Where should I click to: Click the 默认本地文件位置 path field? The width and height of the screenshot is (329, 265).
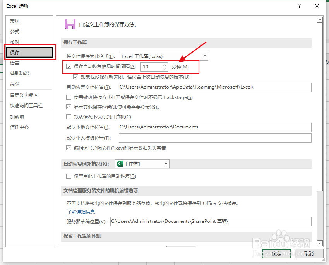pyautogui.click(x=215, y=127)
